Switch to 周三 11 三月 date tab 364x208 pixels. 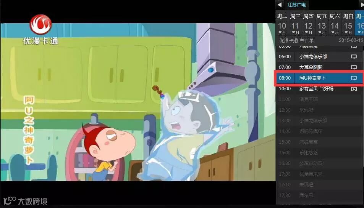[295, 23]
